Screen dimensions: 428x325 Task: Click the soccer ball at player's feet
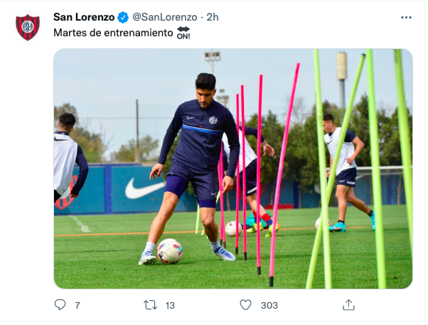click(x=169, y=251)
